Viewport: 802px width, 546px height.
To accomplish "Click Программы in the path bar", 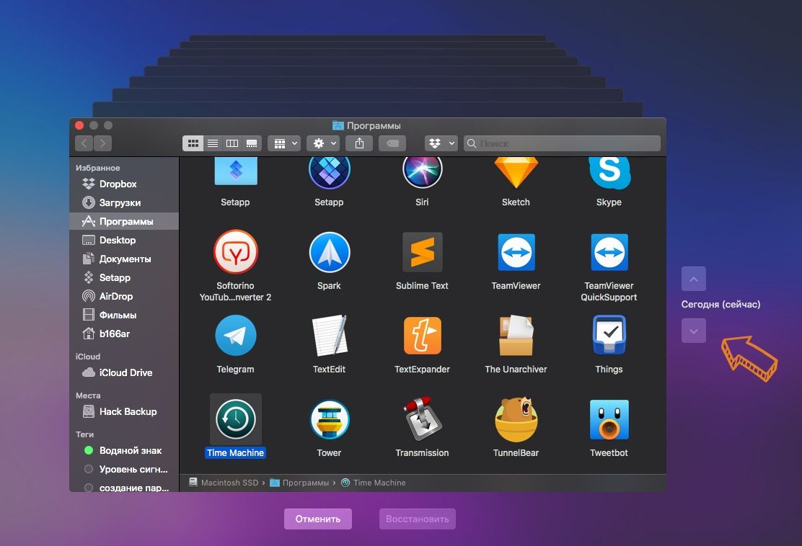I will point(300,483).
